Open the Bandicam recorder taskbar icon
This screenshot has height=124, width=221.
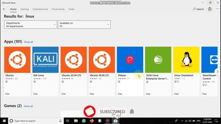[x=107, y=121]
